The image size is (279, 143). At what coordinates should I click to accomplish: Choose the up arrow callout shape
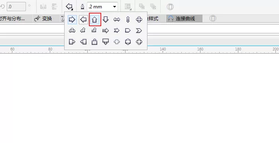click(94, 42)
